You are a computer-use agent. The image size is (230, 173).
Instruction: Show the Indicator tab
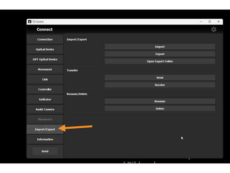click(x=45, y=99)
